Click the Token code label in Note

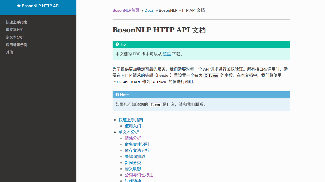[155, 105]
